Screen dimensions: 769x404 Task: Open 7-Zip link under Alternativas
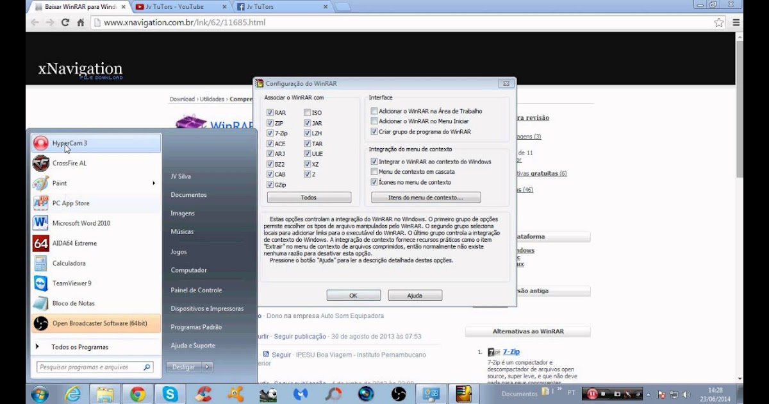point(511,352)
